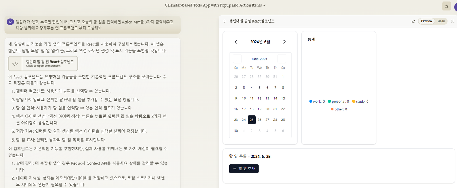Click the green personal legend dot
Screen dimensions: 457x188
click(x=330, y=102)
